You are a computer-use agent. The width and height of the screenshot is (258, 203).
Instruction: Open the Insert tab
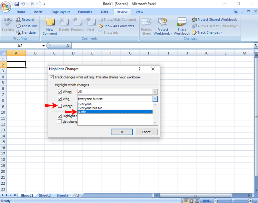click(38, 12)
